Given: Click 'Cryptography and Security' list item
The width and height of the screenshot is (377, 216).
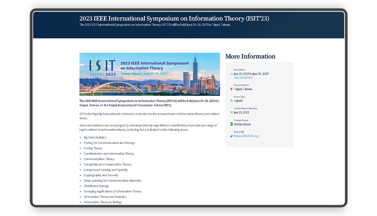Looking at the screenshot, I should 101,175.
